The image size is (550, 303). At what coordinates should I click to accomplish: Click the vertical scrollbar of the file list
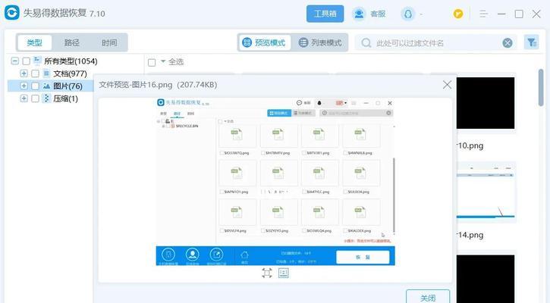coord(541,88)
